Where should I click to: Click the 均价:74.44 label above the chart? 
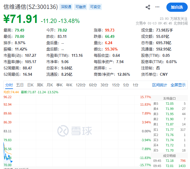point(11,92)
